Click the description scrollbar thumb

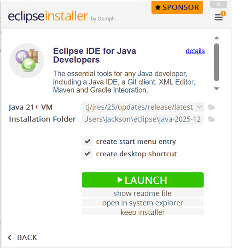click(x=217, y=62)
